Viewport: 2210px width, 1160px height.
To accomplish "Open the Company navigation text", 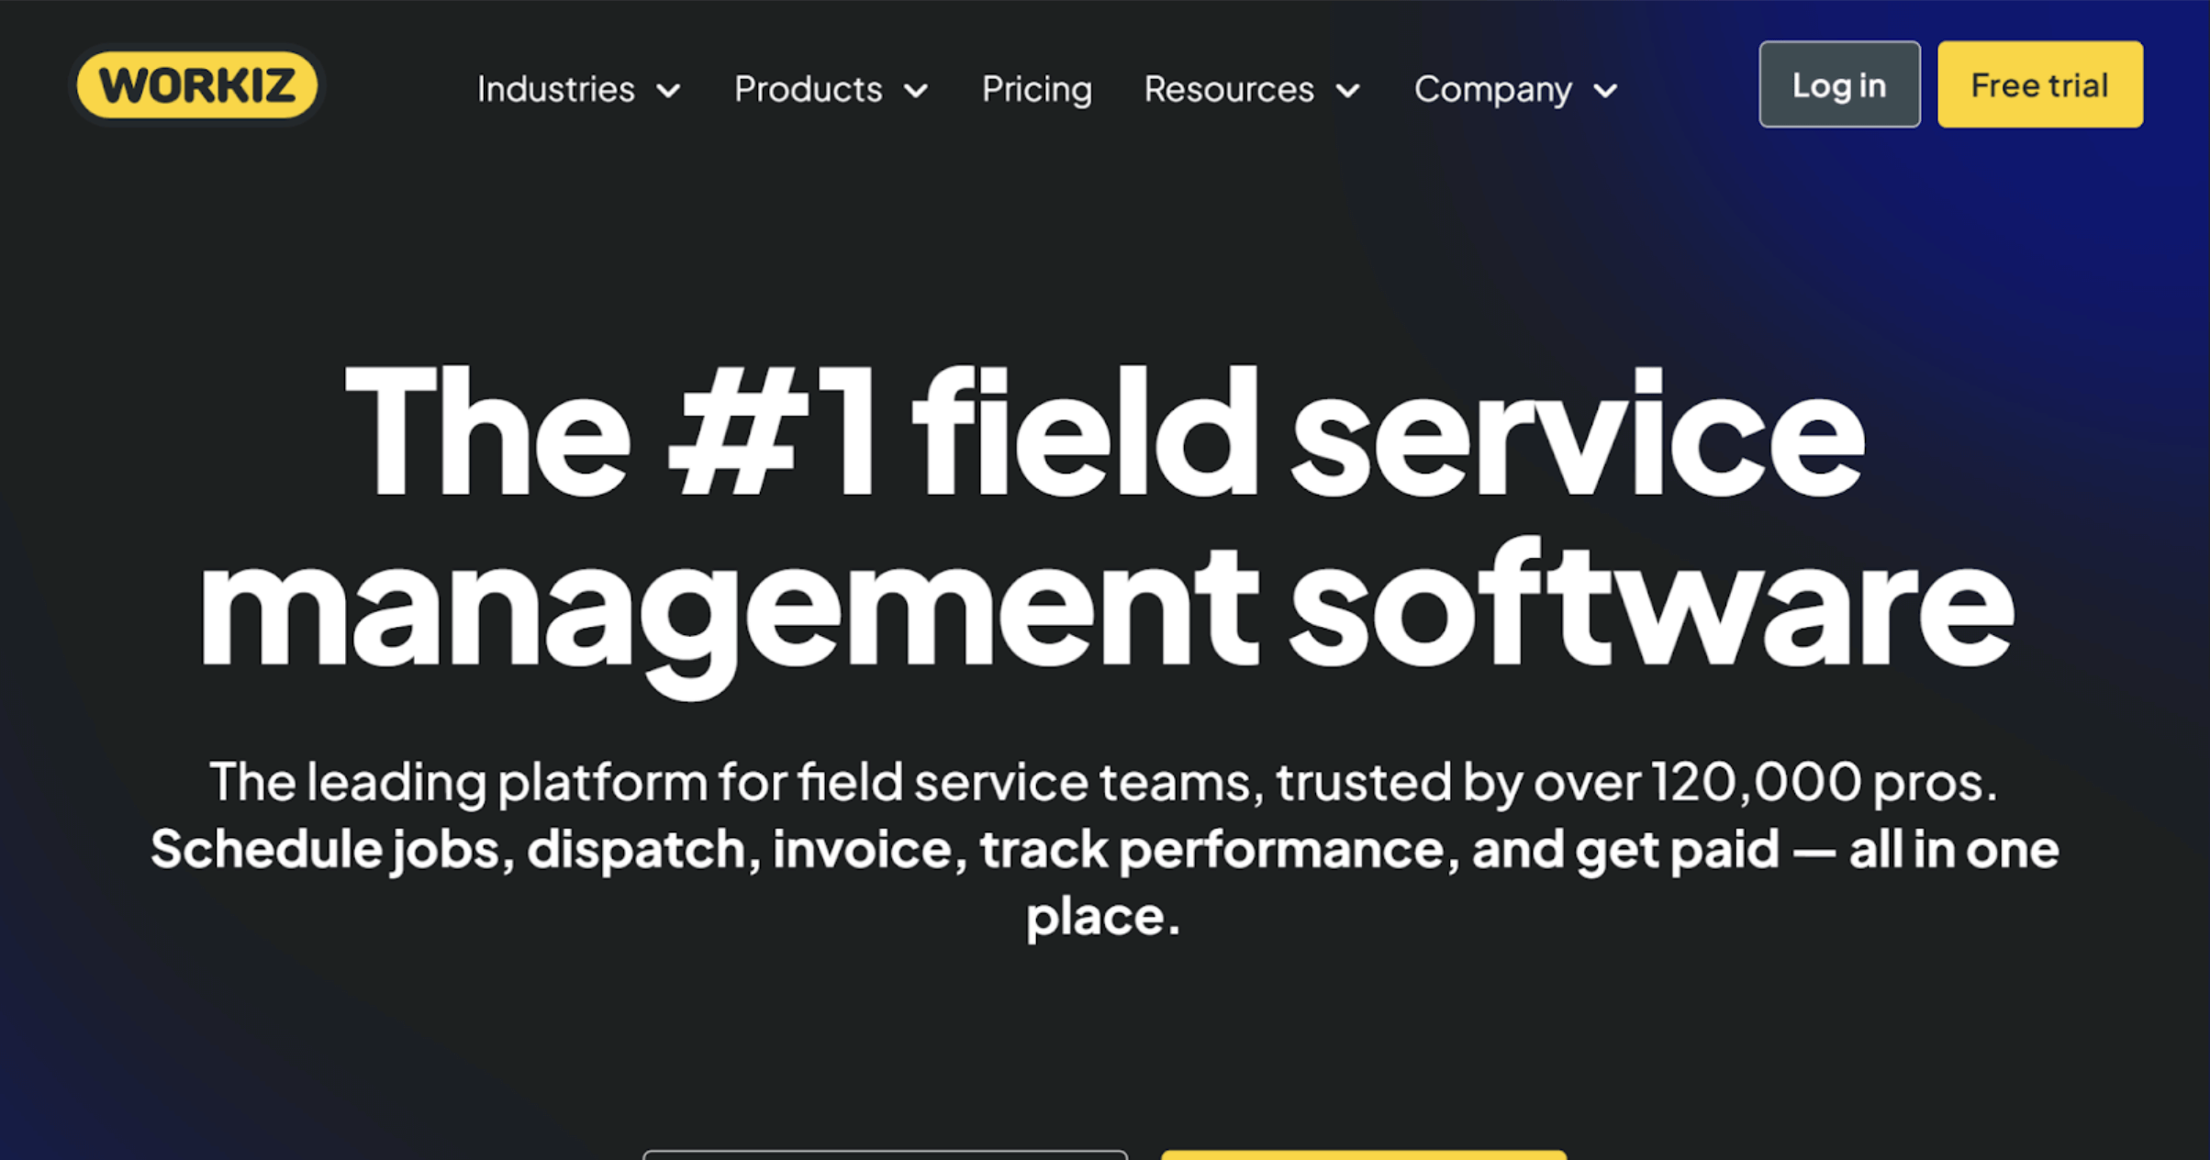I will click(x=1492, y=89).
